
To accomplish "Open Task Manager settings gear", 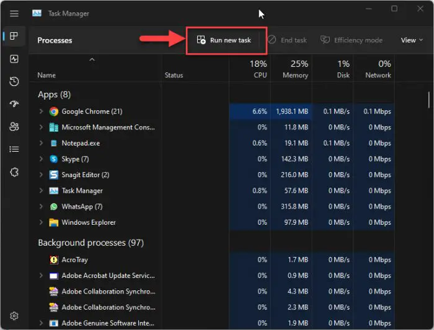I will (14, 316).
